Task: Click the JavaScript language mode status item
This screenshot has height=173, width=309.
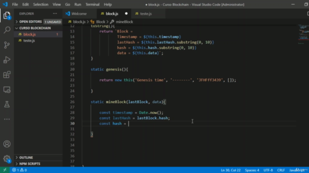Action: (296, 170)
